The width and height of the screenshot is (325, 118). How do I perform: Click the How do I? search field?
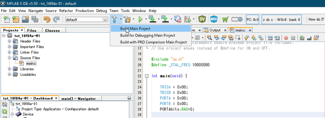point(316,19)
